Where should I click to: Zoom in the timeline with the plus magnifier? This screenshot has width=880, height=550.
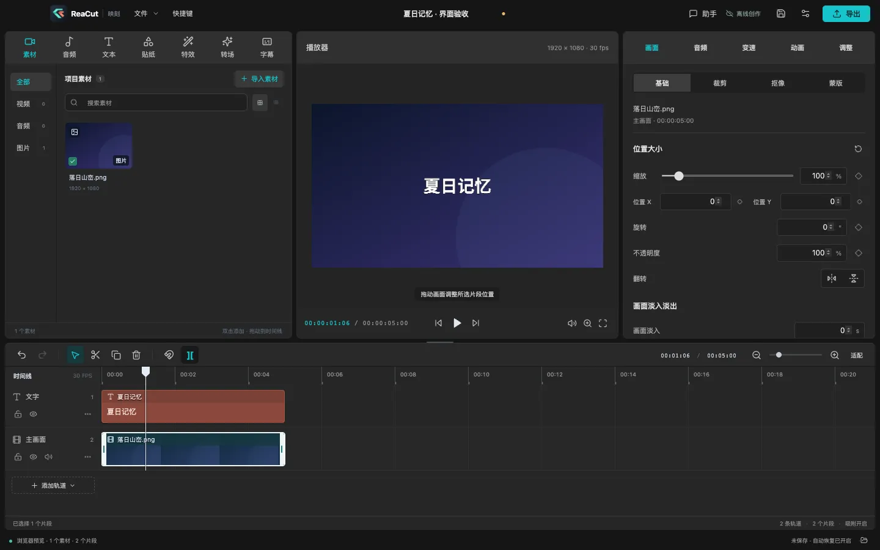pyautogui.click(x=835, y=355)
